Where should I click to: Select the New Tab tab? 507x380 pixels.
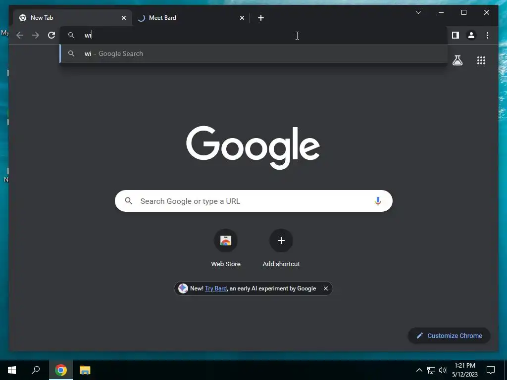click(72, 18)
